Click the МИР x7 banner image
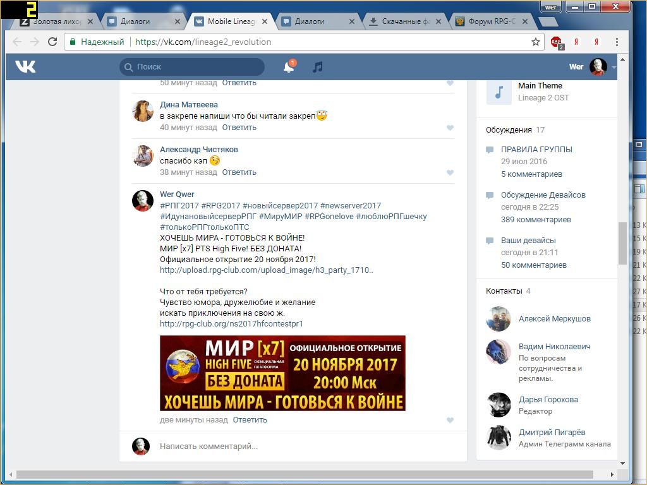Image resolution: width=647 pixels, height=485 pixels. pyautogui.click(x=282, y=373)
